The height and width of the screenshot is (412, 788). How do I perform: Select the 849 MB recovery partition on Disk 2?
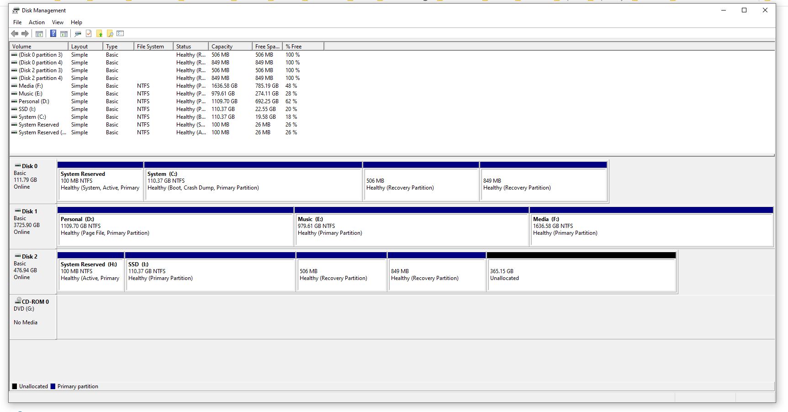[x=437, y=271]
